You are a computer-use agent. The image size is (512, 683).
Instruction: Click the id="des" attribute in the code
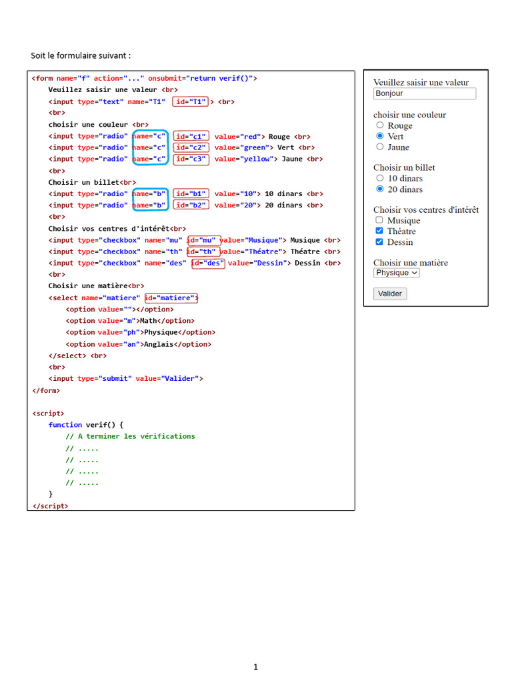[x=208, y=263]
